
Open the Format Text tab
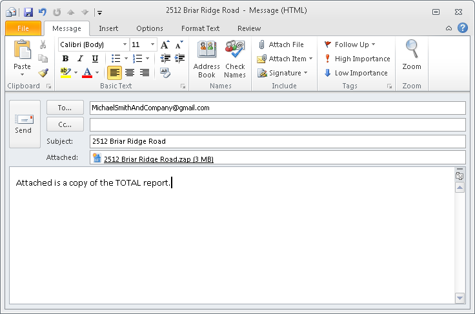200,28
